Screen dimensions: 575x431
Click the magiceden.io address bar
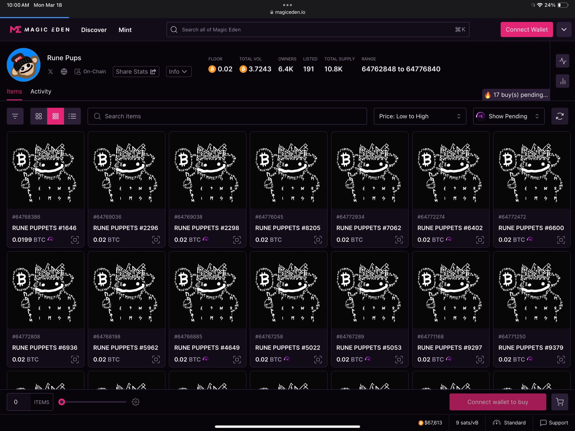(x=287, y=12)
